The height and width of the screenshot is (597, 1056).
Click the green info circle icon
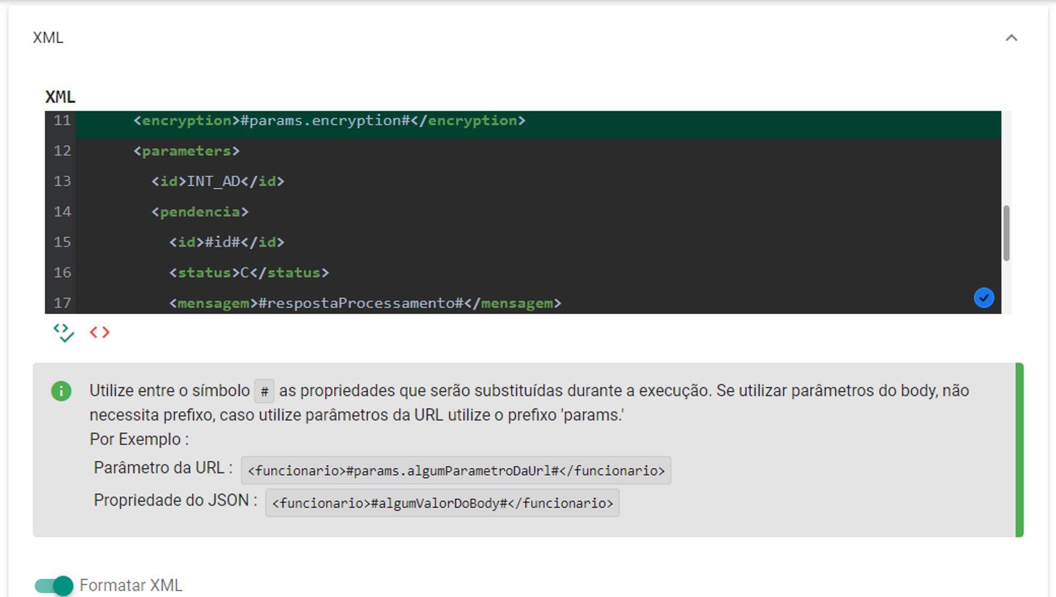point(61,391)
